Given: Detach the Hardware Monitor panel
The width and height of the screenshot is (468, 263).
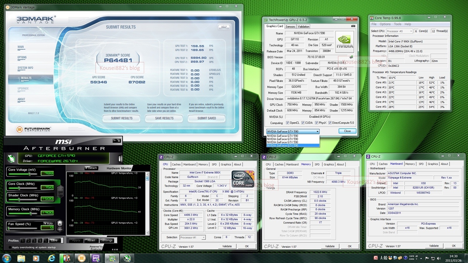Looking at the screenshot, I should 91,168.
